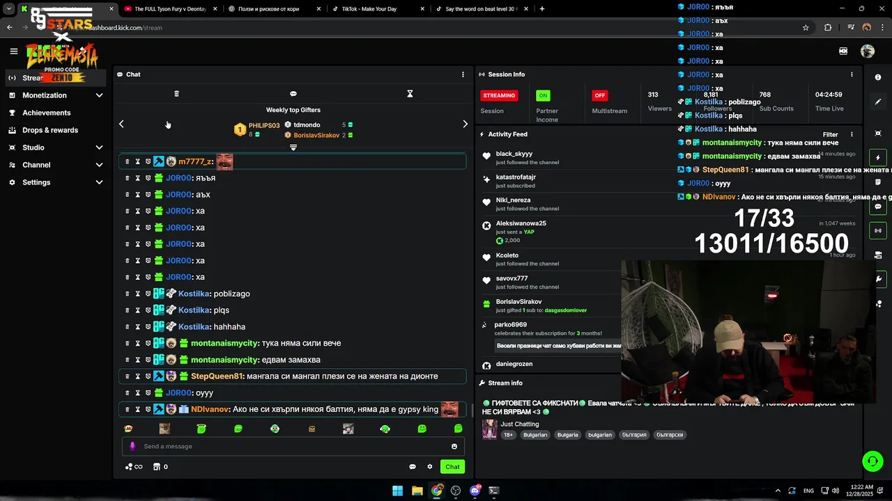The width and height of the screenshot is (892, 501).
Task: Switch to the Tyson Fury YouTube tab
Action: pos(171,9)
